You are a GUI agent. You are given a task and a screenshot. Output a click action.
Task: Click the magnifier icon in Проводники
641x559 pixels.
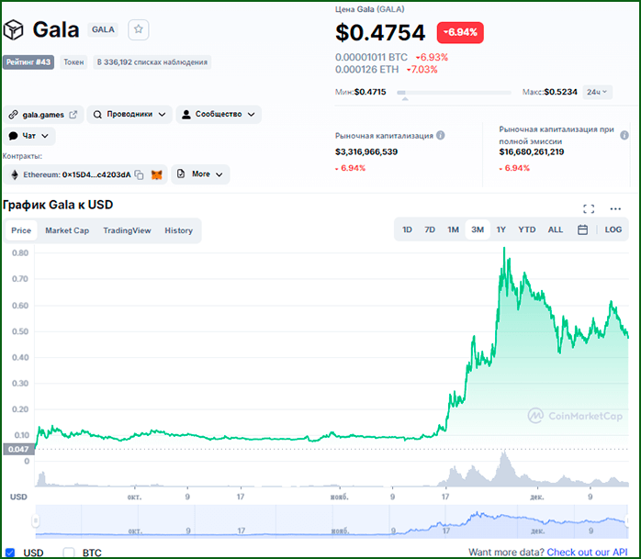pos(97,115)
